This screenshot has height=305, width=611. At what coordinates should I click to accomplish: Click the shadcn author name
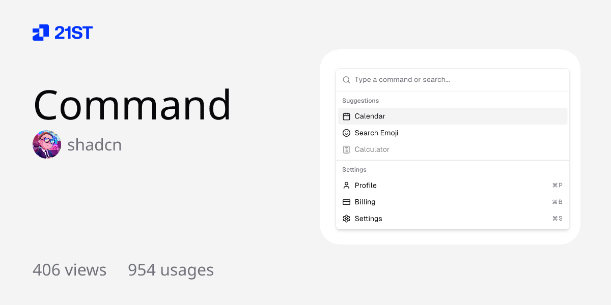(x=95, y=144)
